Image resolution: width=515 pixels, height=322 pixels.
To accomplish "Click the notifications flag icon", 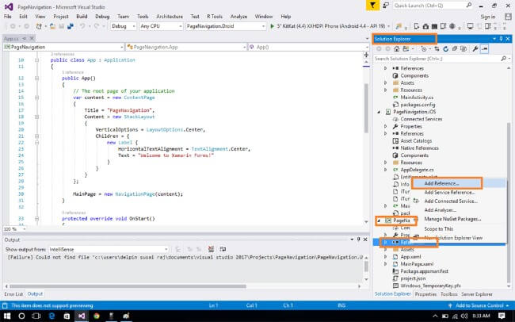I will [x=373, y=6].
